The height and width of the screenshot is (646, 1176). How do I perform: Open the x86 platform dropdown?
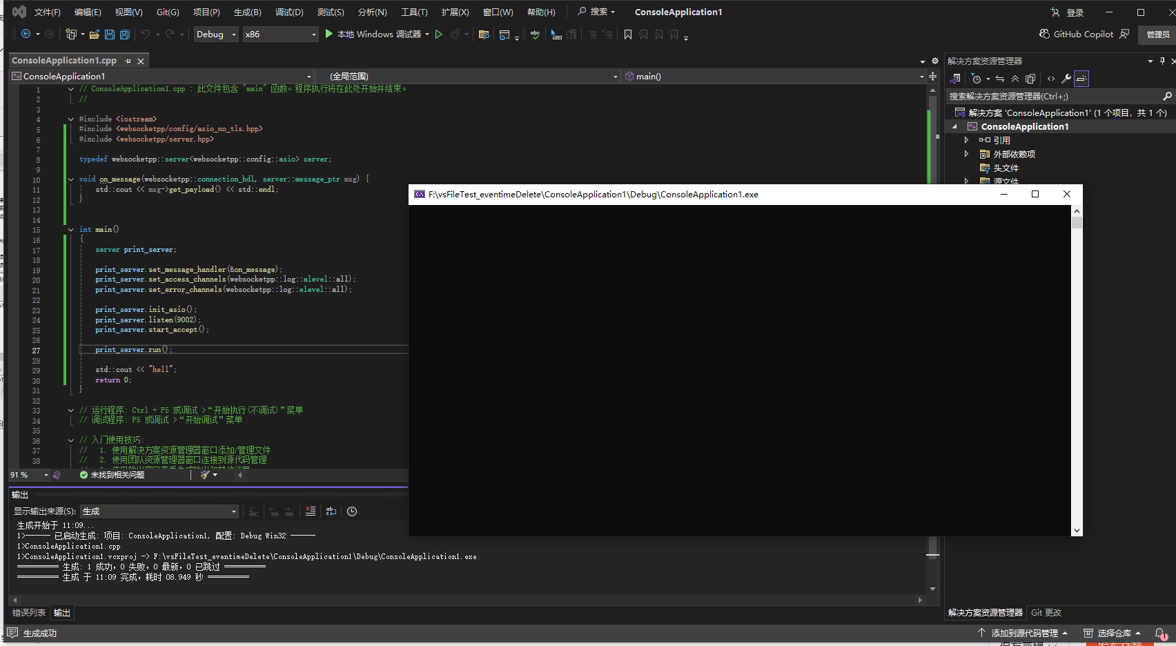click(x=281, y=34)
